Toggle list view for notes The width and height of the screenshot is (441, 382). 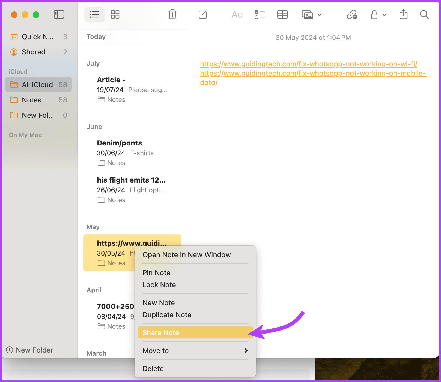94,14
